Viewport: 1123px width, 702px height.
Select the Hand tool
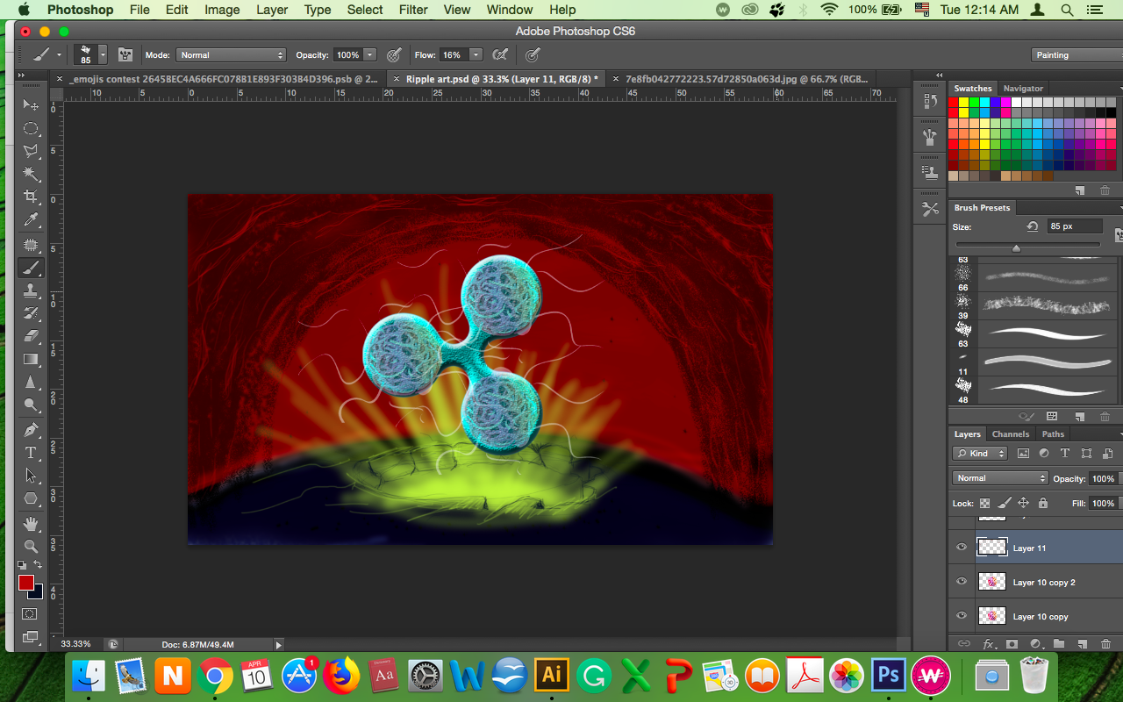[31, 524]
